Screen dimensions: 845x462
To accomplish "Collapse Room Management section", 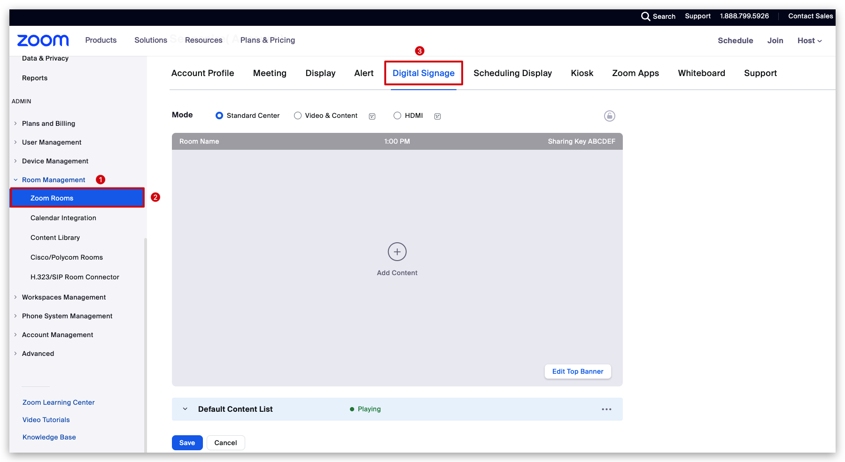I will pos(16,180).
